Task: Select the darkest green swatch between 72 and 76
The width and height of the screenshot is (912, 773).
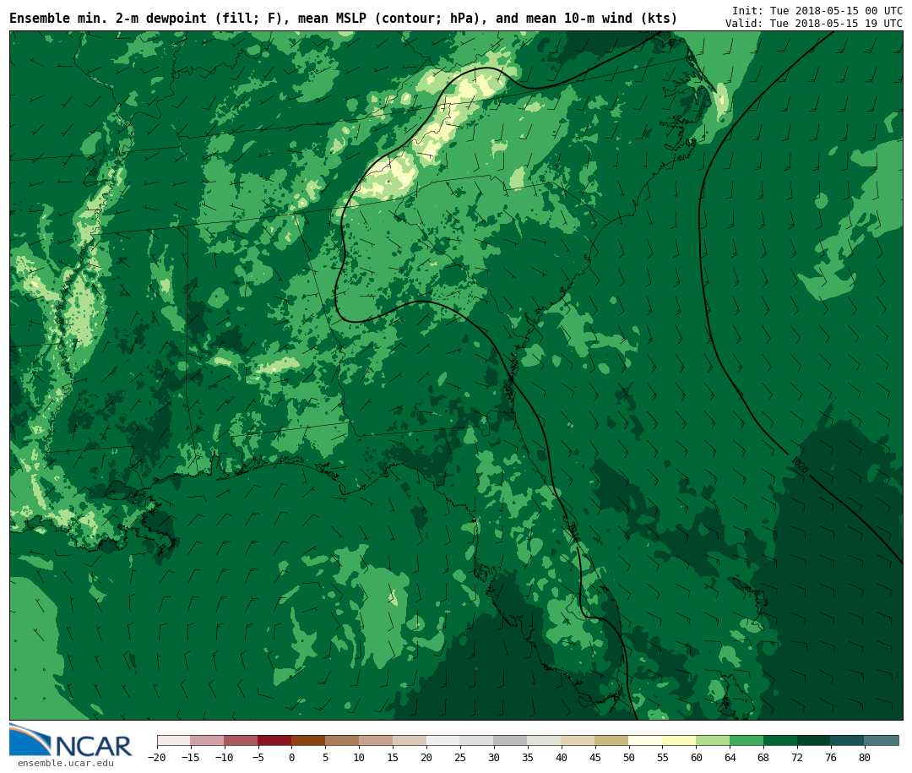Action: pos(815,740)
